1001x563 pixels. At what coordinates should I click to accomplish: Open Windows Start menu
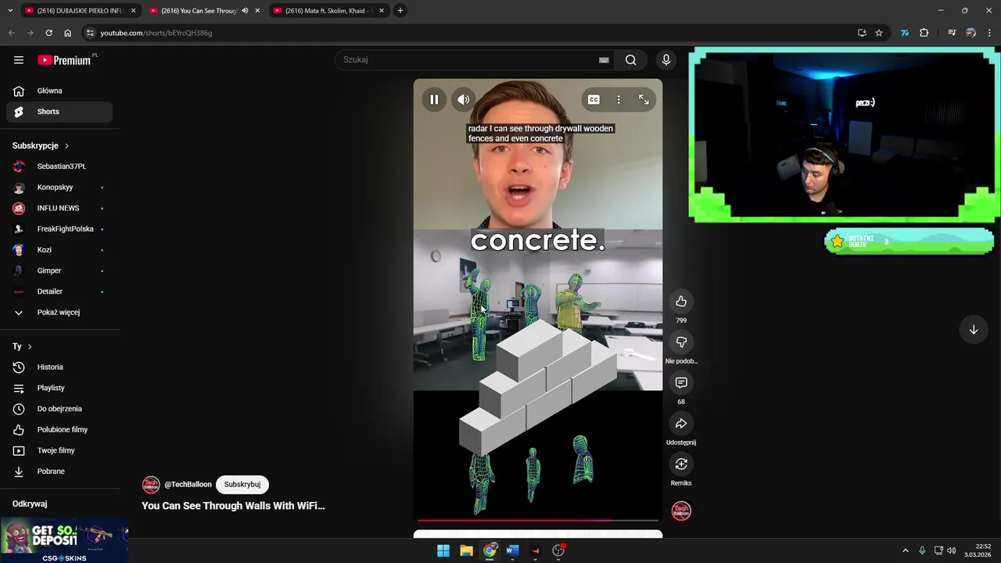click(x=443, y=550)
